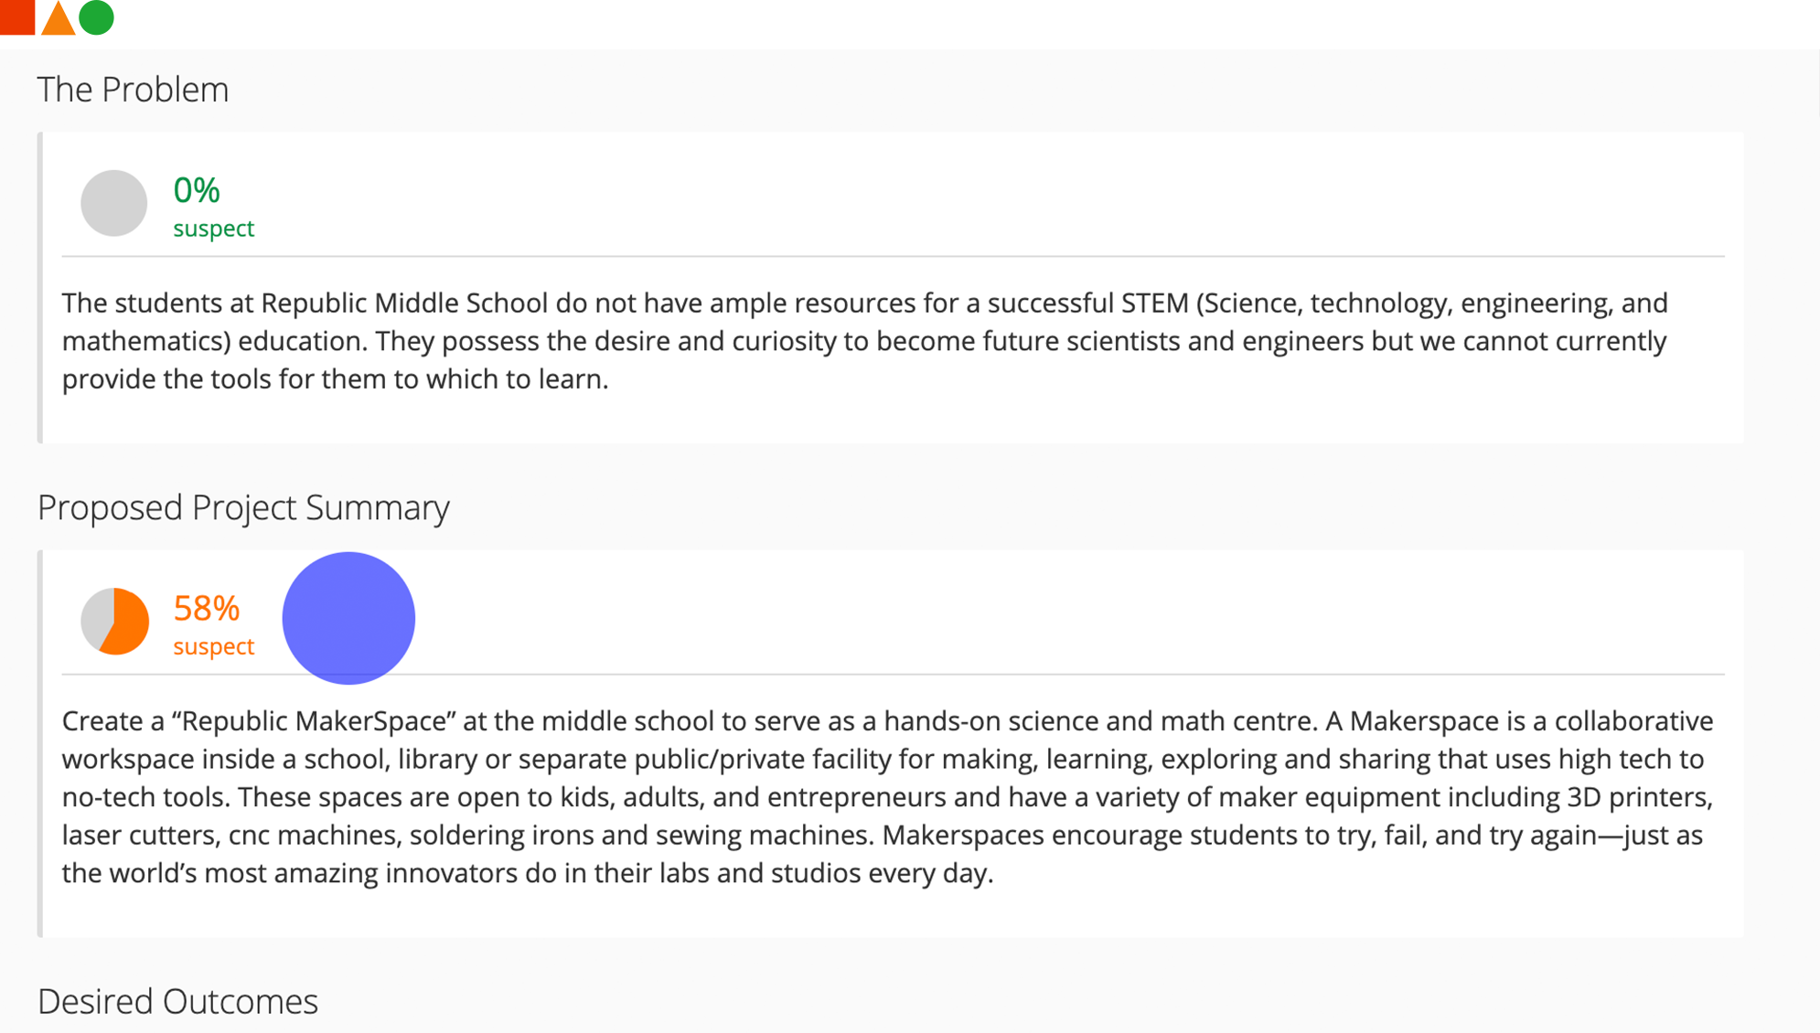
Task: Click the red square logo icon
Action: (16, 16)
